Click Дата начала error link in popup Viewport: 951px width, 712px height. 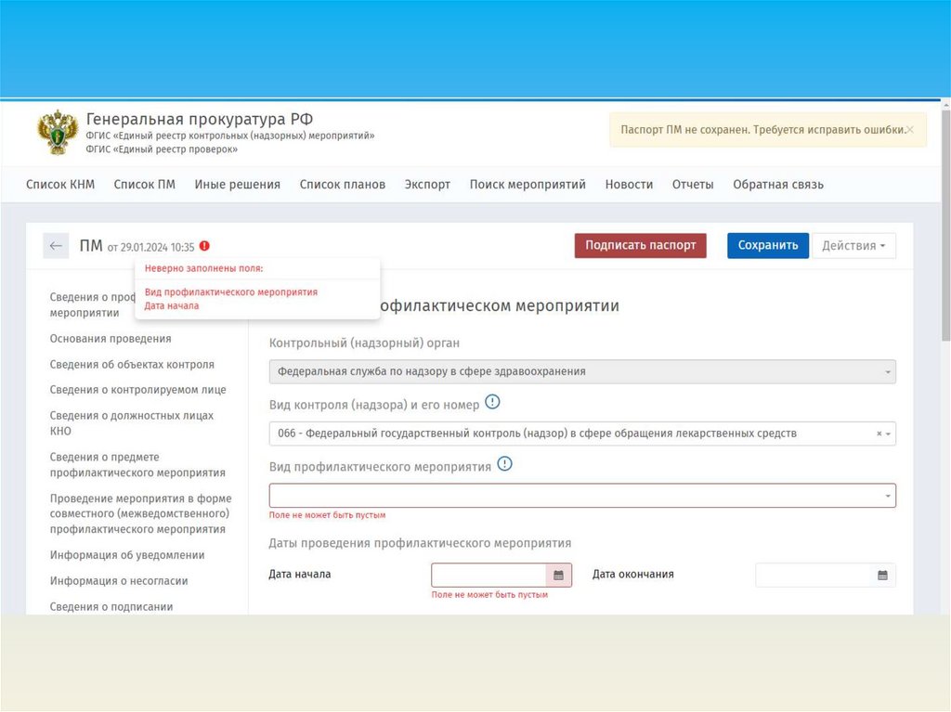tap(172, 305)
